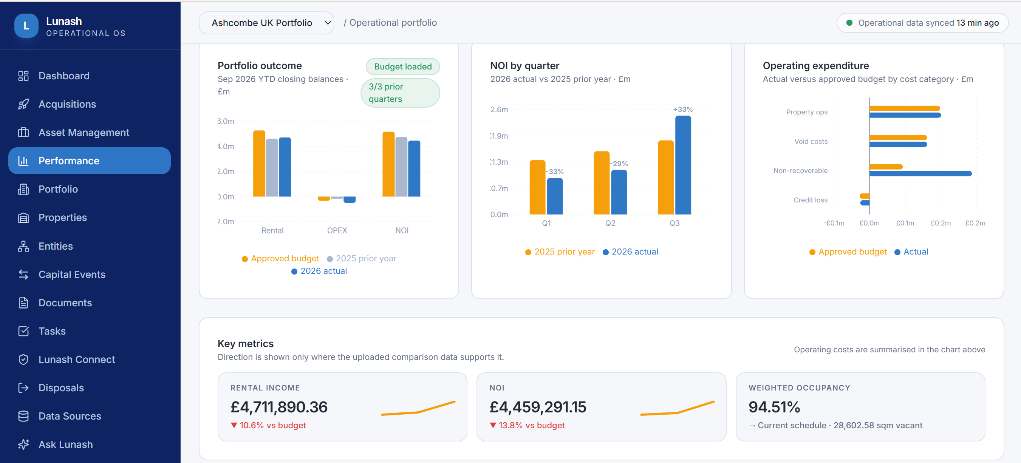Screen dimensions: 1021x463
Task: Click the Asset Management briefcase icon
Action: point(23,132)
